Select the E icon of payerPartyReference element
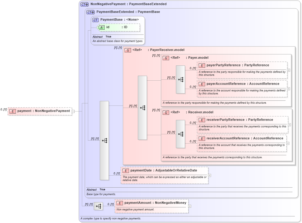The height and width of the screenshot is (223, 302). click(202, 65)
